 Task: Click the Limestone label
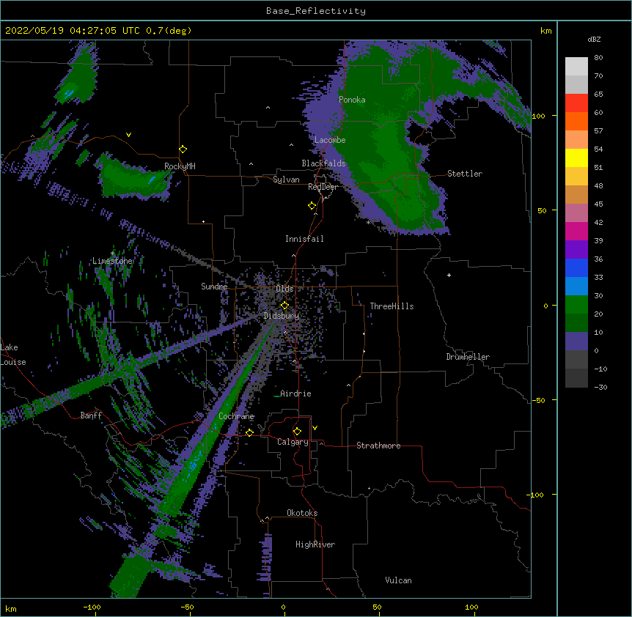tap(112, 261)
